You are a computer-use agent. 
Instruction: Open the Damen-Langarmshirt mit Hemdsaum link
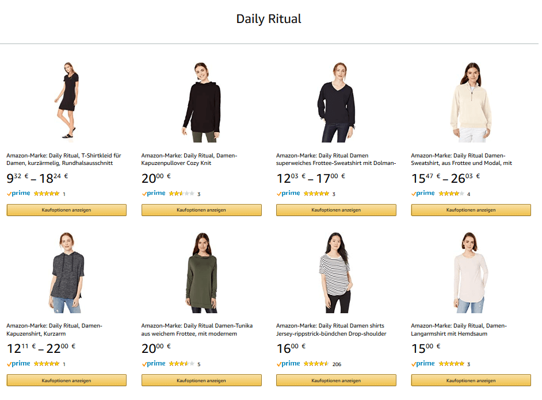click(x=459, y=330)
